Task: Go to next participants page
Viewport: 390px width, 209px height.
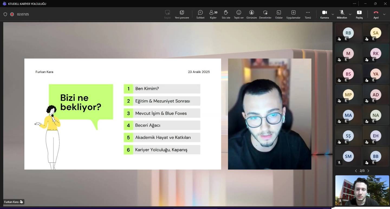Action: pos(368,171)
